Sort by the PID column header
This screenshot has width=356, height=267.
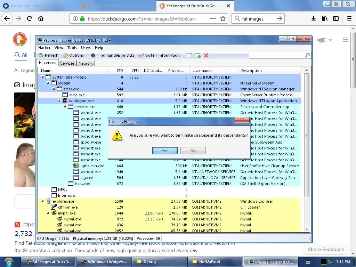coord(116,71)
